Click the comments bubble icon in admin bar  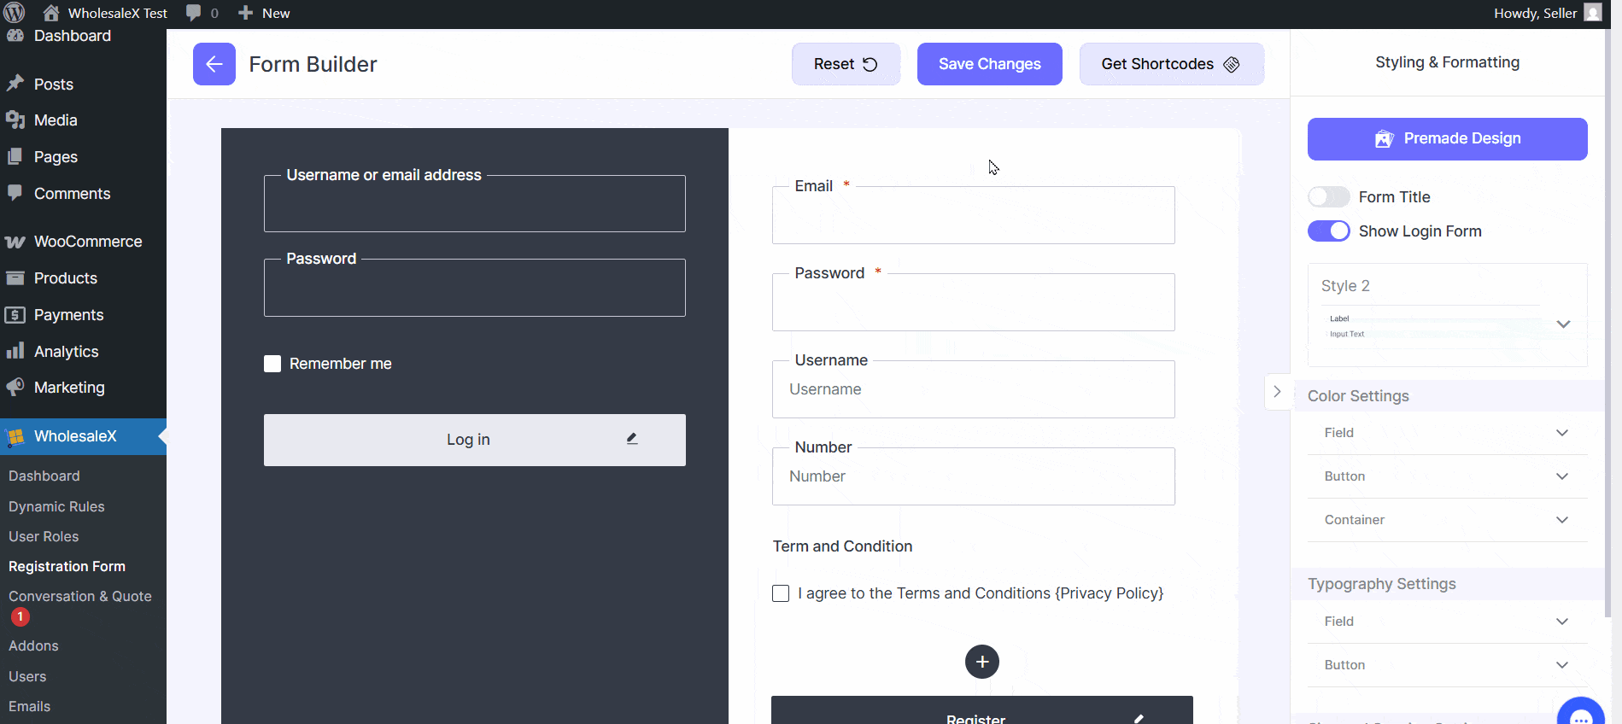[x=195, y=13]
